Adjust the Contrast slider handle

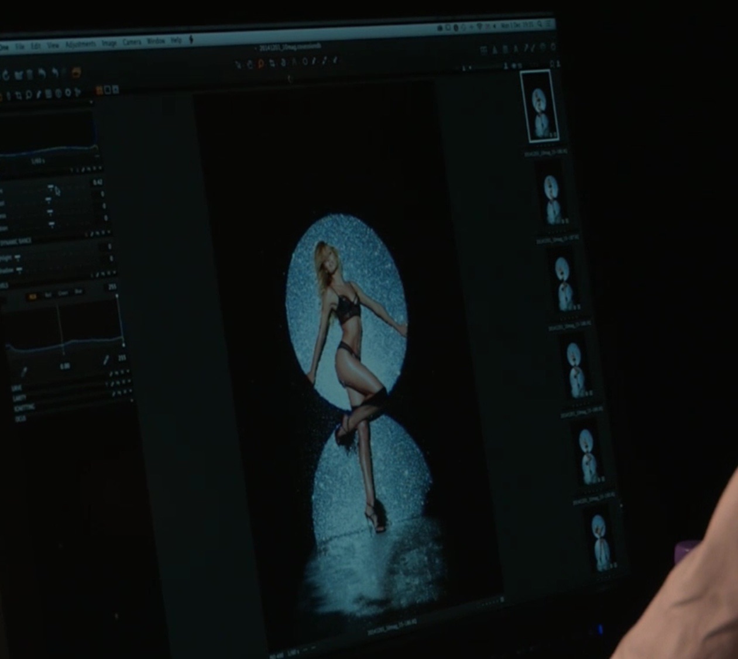click(49, 200)
